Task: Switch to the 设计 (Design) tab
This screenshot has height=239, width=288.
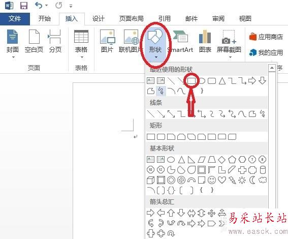Action: 98,19
